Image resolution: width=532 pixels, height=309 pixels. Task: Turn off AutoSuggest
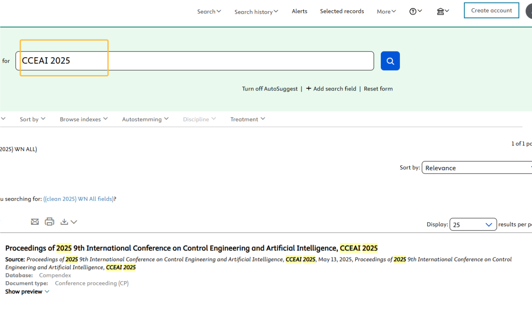(270, 88)
